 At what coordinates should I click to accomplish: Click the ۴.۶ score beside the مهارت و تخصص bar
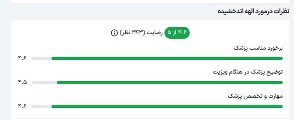point(22,106)
